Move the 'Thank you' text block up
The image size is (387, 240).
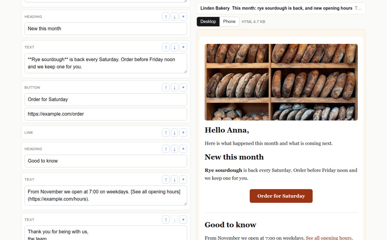(x=166, y=220)
